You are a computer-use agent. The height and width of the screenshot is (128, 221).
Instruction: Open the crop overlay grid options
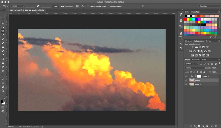77,6
